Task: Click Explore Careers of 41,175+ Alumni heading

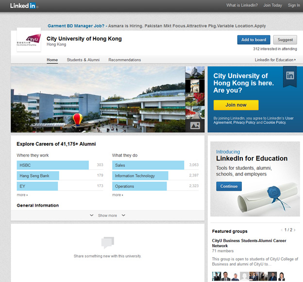Action: click(x=56, y=144)
